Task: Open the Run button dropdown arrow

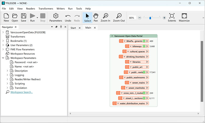Action: 37,18
